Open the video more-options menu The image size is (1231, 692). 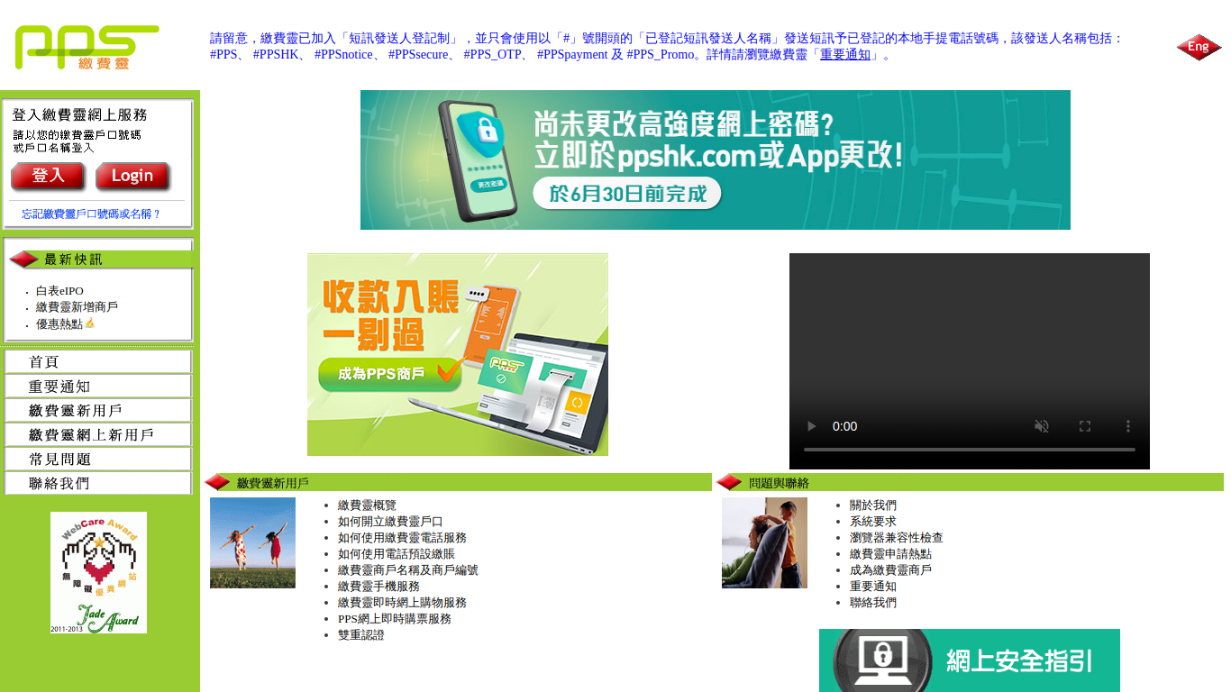tap(1127, 426)
